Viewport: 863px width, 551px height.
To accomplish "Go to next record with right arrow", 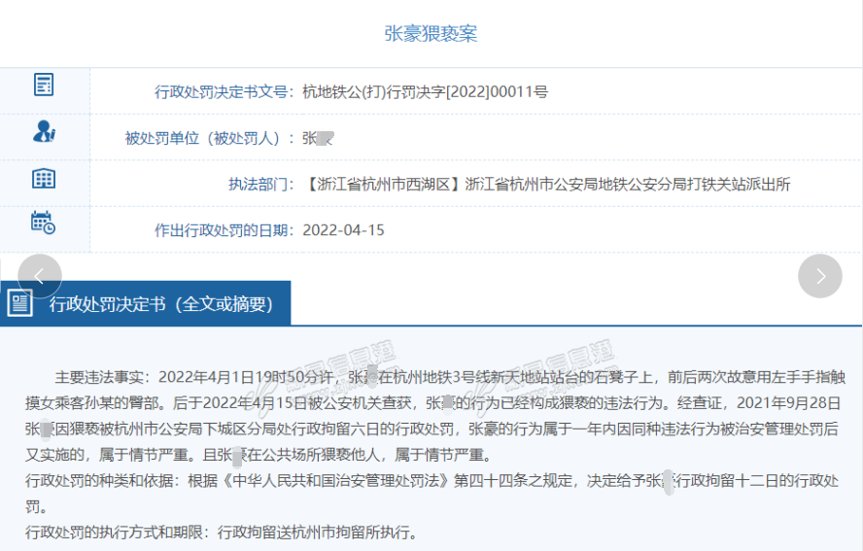I will click(819, 276).
